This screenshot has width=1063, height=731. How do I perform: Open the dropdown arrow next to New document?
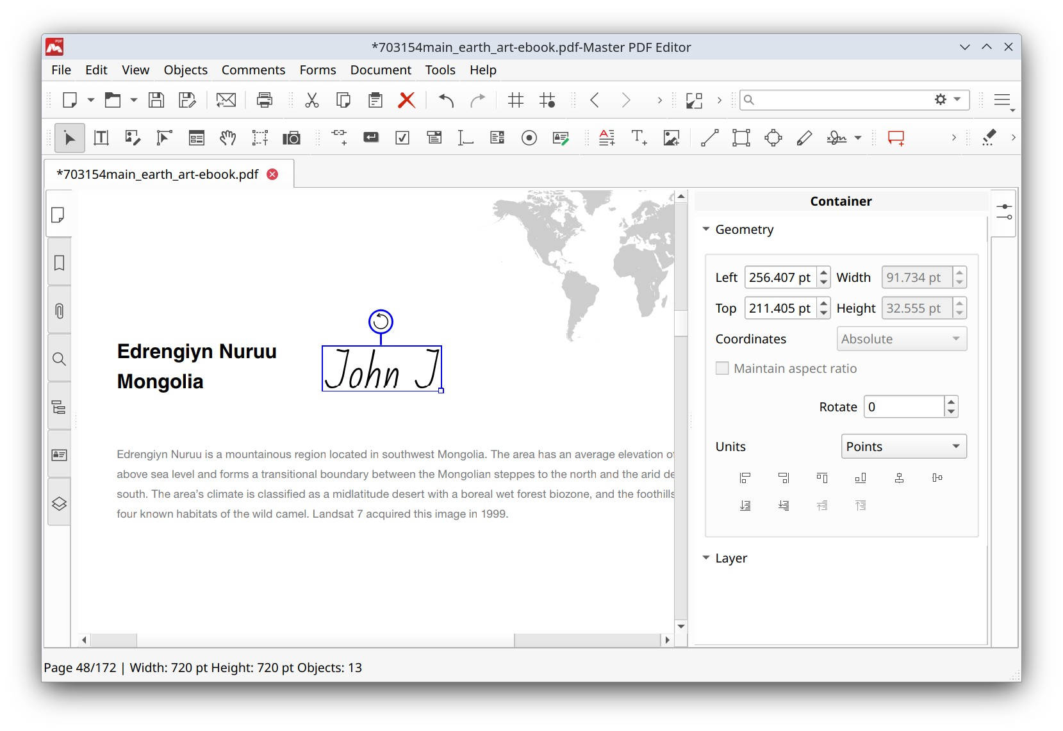coord(90,100)
